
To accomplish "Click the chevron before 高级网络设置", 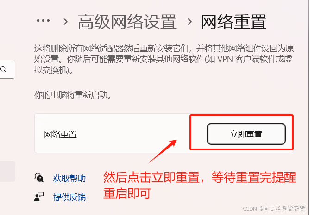I will 65,22.
